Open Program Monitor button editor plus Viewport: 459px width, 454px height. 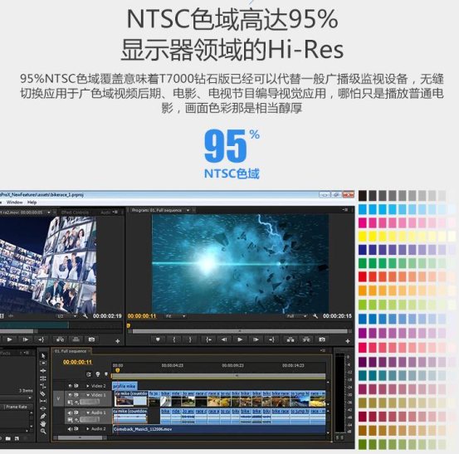[x=348, y=341]
